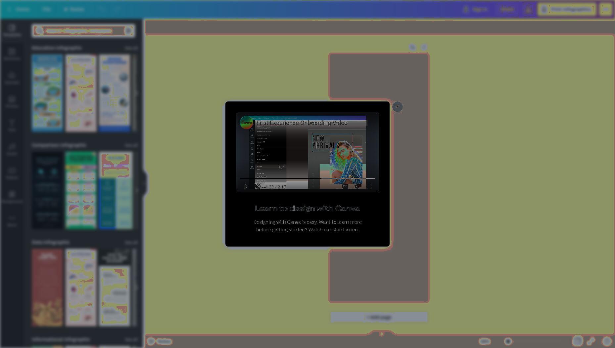Screen dimensions: 615x348
Task: Open the Resize menu
Action: pyautogui.click(x=74, y=9)
